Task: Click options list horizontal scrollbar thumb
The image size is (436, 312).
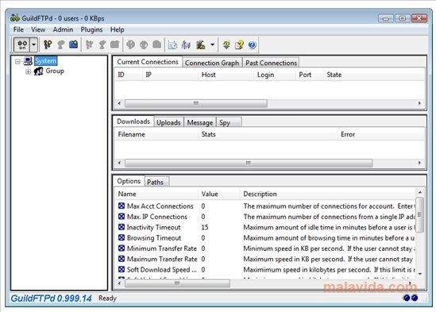Action: pyautogui.click(x=177, y=283)
